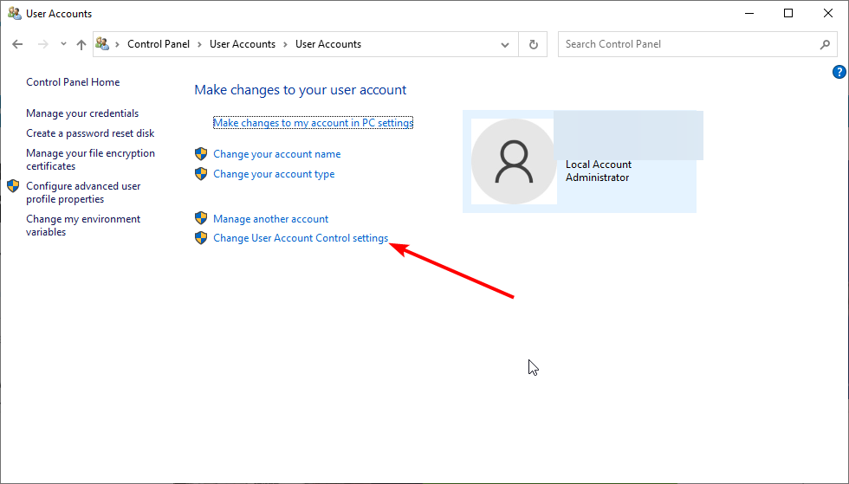Click the Local Account text
The image size is (849, 484).
tap(599, 164)
